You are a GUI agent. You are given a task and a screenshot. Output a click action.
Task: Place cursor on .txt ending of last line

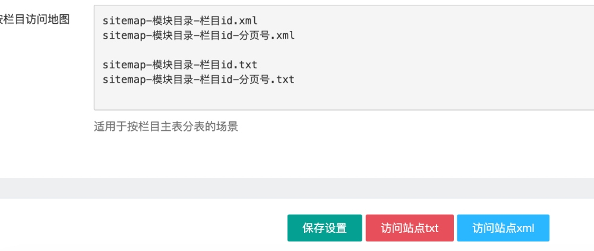(284, 79)
